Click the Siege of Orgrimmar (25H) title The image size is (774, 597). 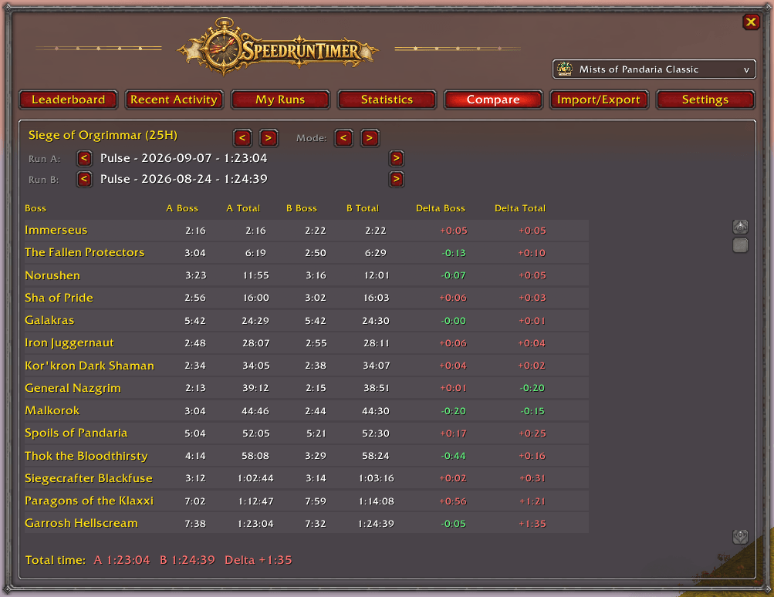point(103,136)
